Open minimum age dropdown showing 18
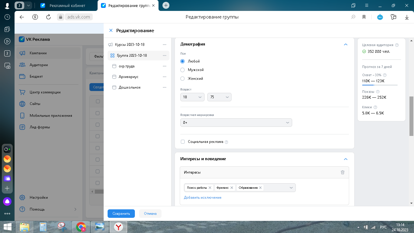This screenshot has height=233, width=414. pos(192,97)
